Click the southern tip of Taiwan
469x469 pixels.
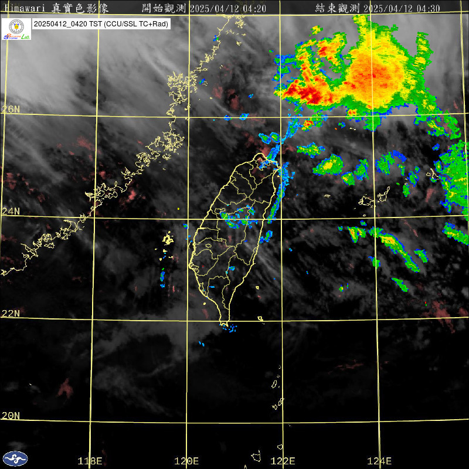tap(223, 322)
